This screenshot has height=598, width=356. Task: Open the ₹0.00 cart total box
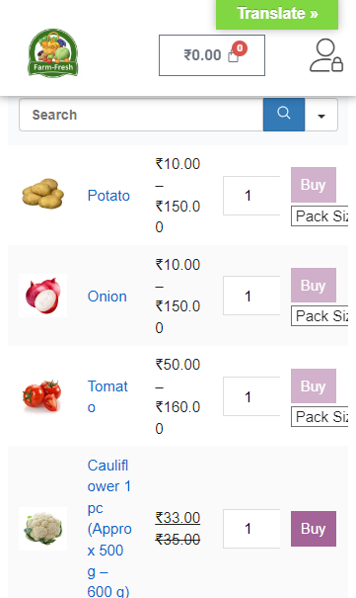click(212, 55)
